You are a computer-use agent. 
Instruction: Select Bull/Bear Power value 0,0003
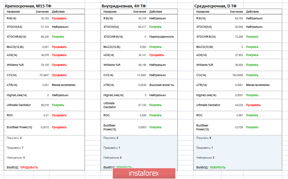tap(142, 127)
